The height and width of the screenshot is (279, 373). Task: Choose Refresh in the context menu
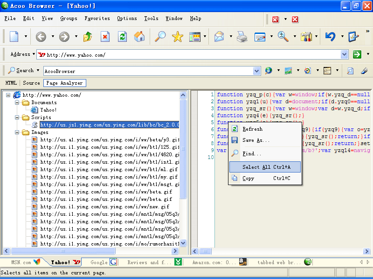pyautogui.click(x=265, y=129)
